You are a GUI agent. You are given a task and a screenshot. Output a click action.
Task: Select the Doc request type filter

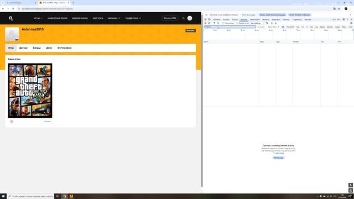pos(298,27)
